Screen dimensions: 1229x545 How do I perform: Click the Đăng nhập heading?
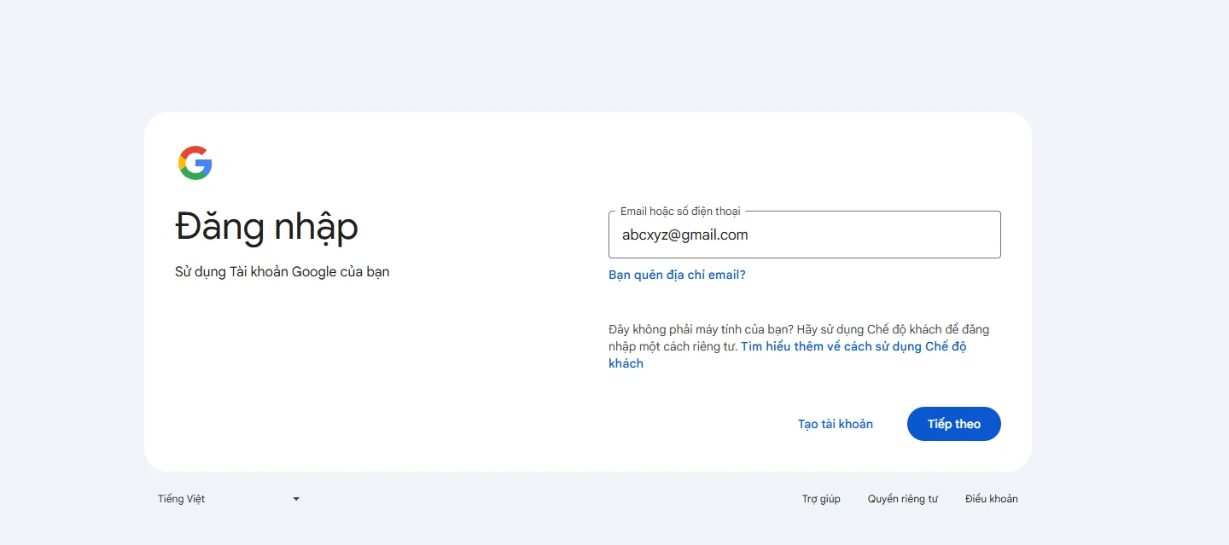point(266,227)
